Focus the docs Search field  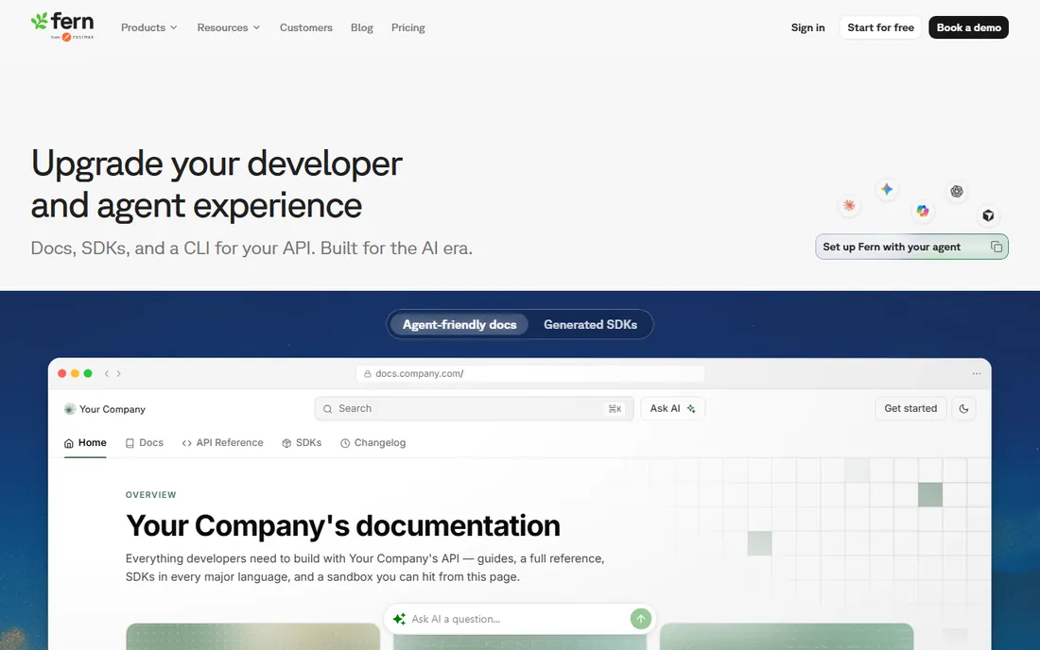(474, 409)
